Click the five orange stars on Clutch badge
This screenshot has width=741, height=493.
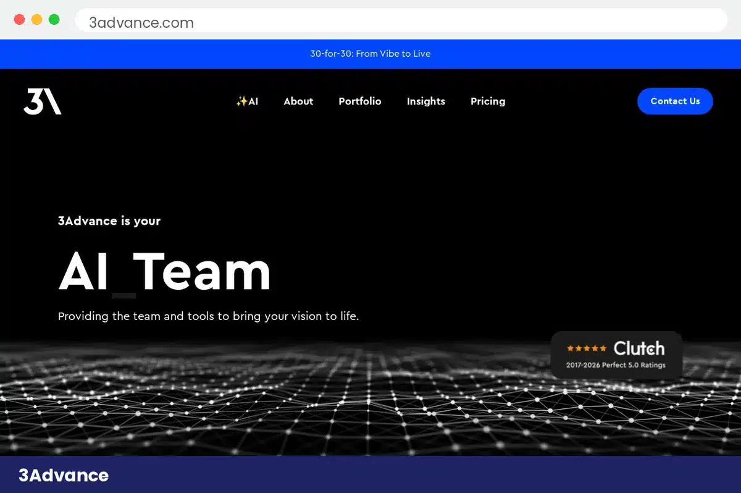point(587,348)
